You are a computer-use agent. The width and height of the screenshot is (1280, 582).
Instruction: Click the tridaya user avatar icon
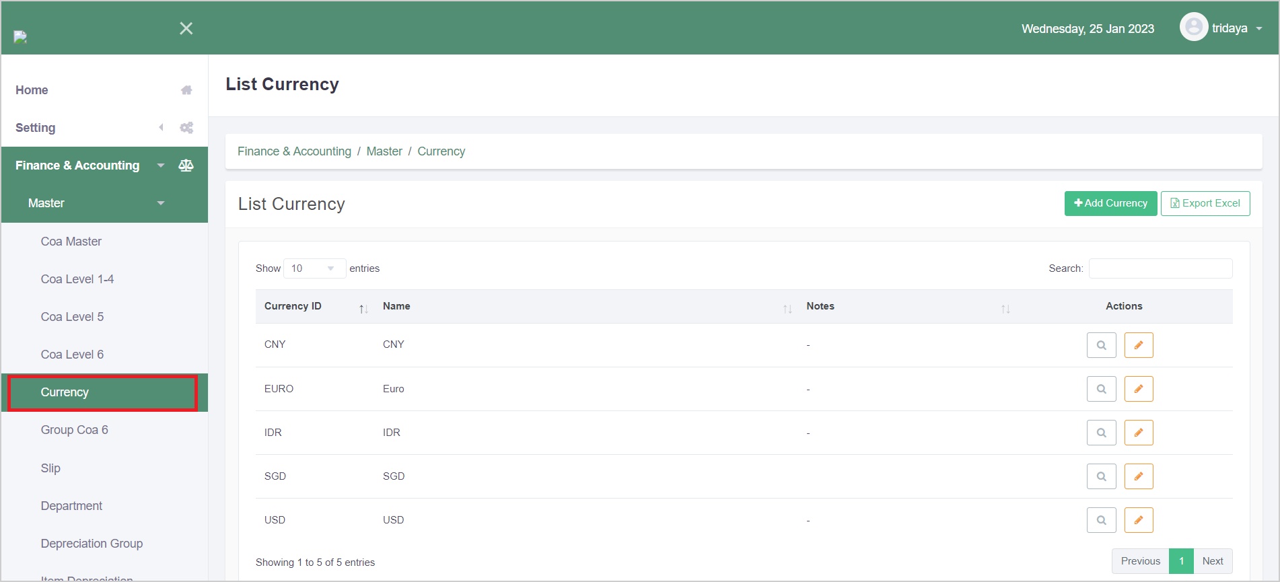pos(1193,28)
